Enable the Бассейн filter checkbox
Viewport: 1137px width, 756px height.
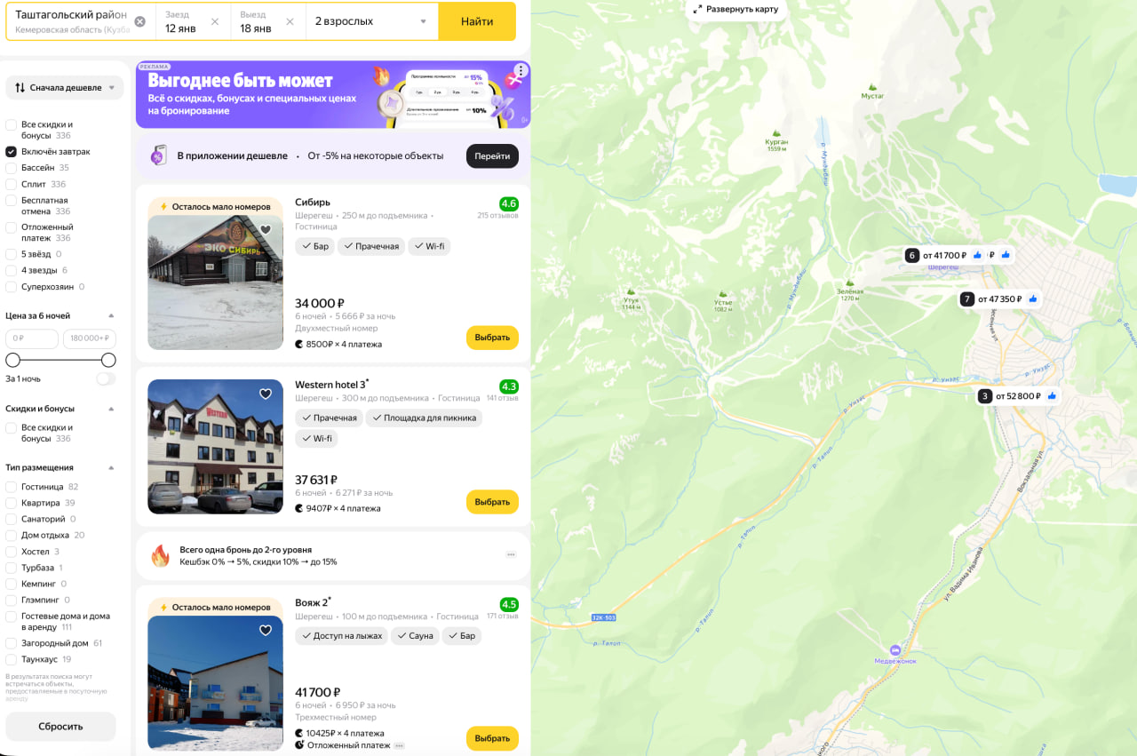(12, 168)
